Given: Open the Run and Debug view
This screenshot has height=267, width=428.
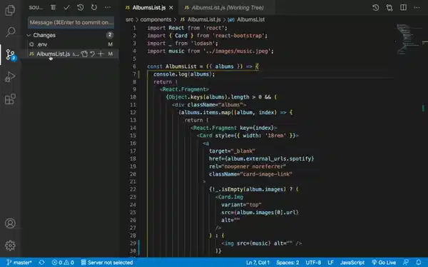Looking at the screenshot, I should click(10, 77).
